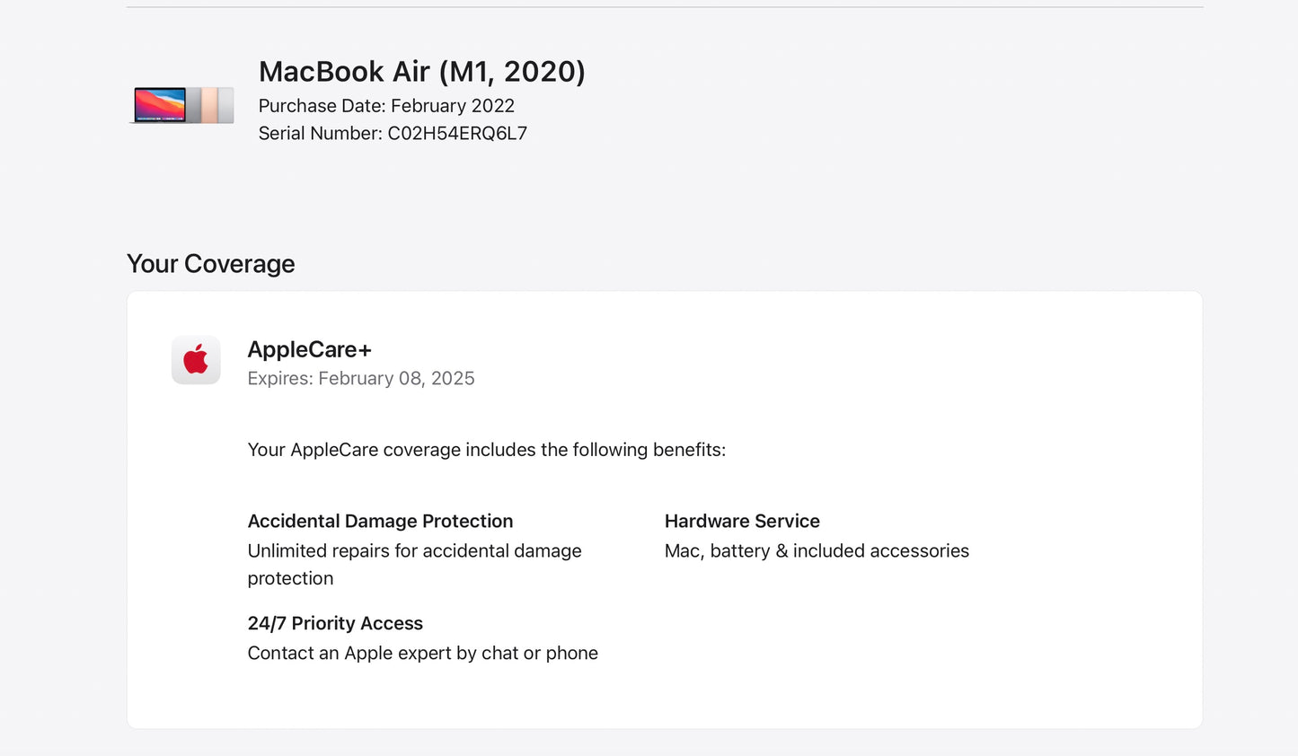Click the colorful MacBook screen in thumbnail
This screenshot has width=1298, height=756.
(160, 104)
